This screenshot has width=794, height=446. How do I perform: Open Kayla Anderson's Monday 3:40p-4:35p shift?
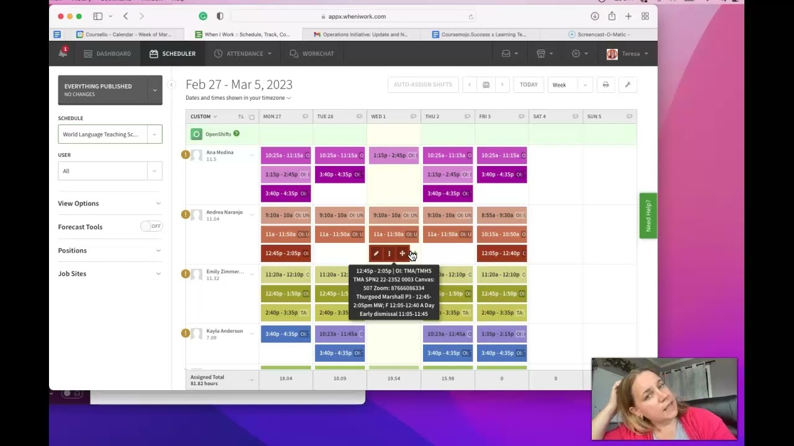286,334
